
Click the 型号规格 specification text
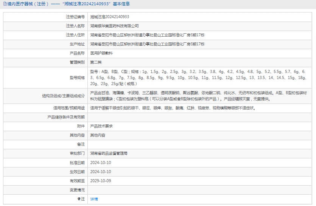(x=198, y=77)
